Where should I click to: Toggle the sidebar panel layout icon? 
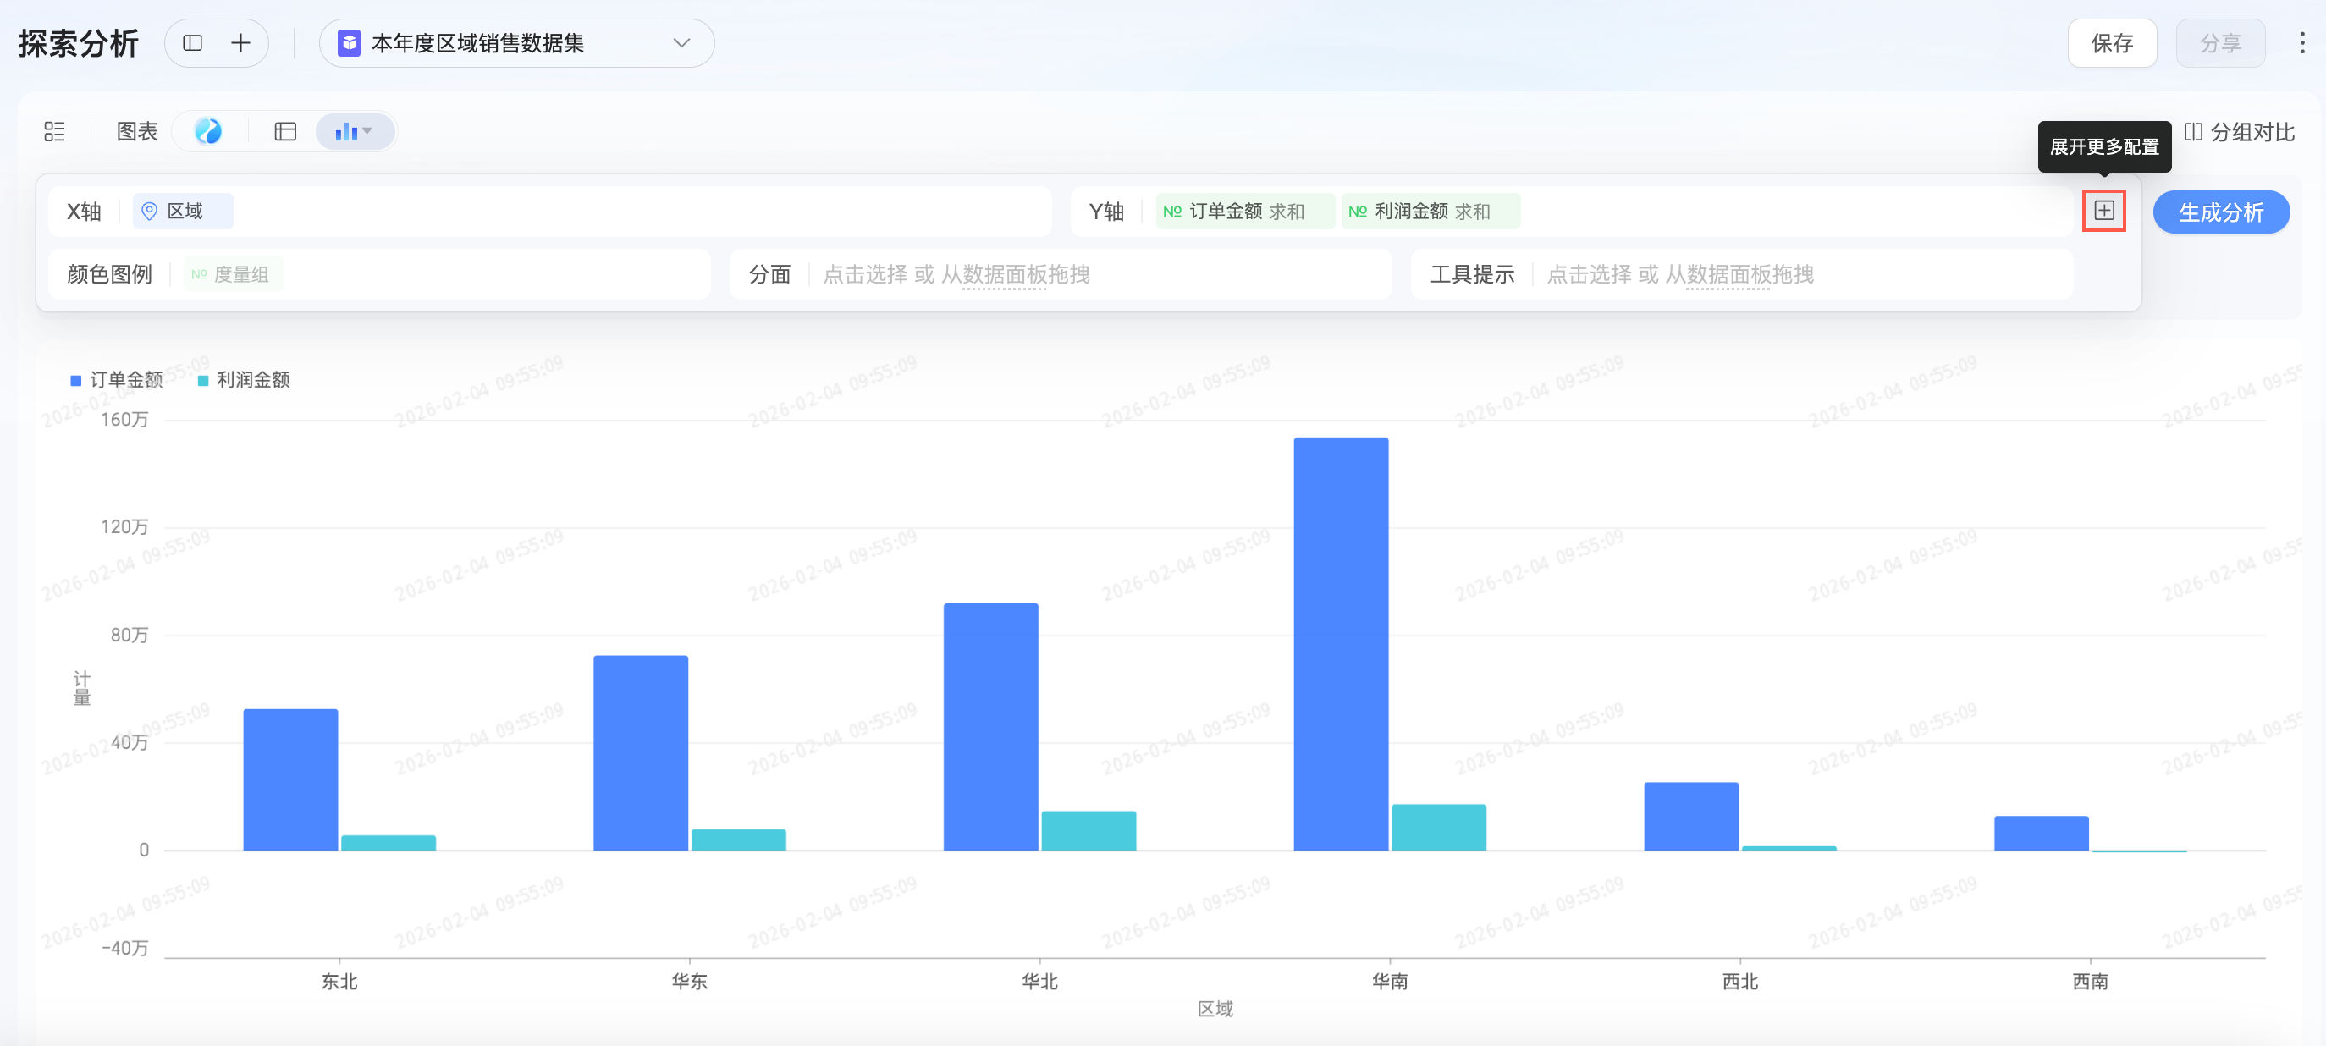tap(192, 43)
